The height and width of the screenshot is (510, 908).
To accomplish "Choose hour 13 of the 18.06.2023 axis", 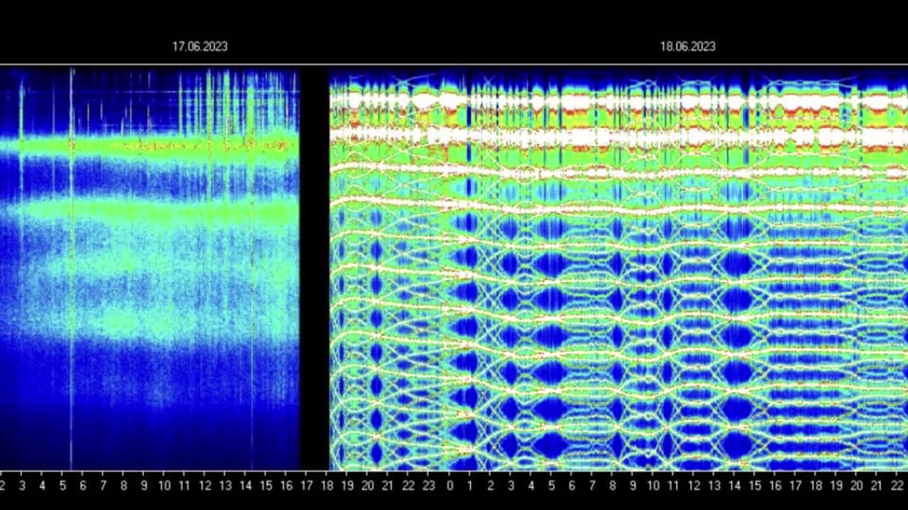I will [714, 486].
